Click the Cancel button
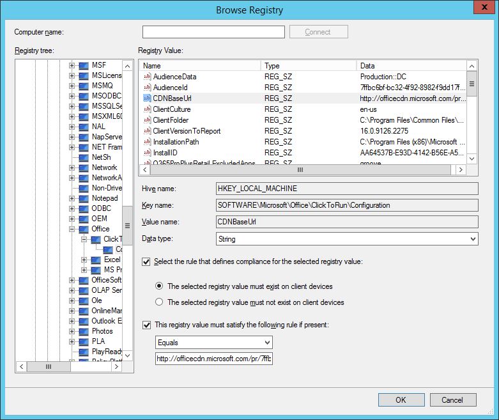The image size is (499, 420). [x=453, y=400]
